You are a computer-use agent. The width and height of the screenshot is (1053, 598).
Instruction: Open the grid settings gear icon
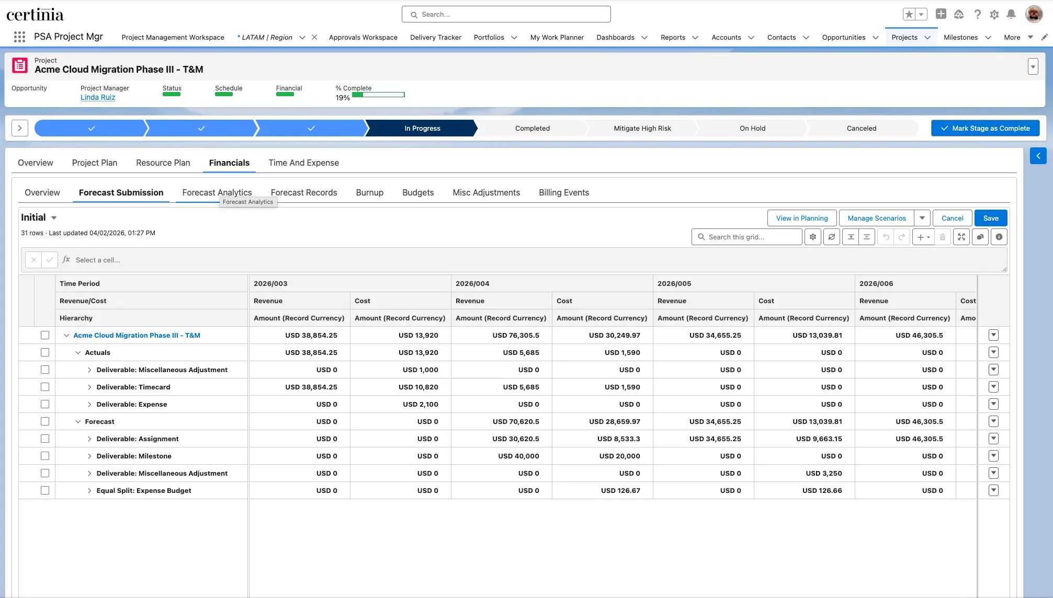812,237
